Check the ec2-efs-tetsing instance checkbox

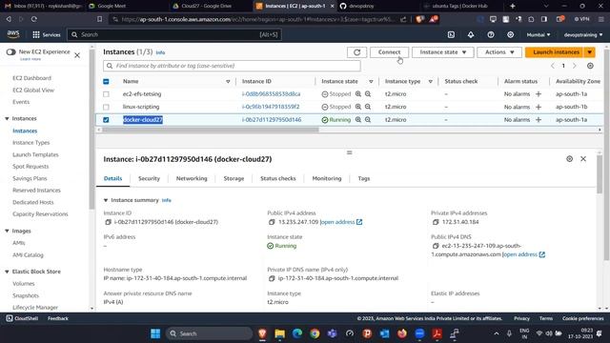point(106,94)
